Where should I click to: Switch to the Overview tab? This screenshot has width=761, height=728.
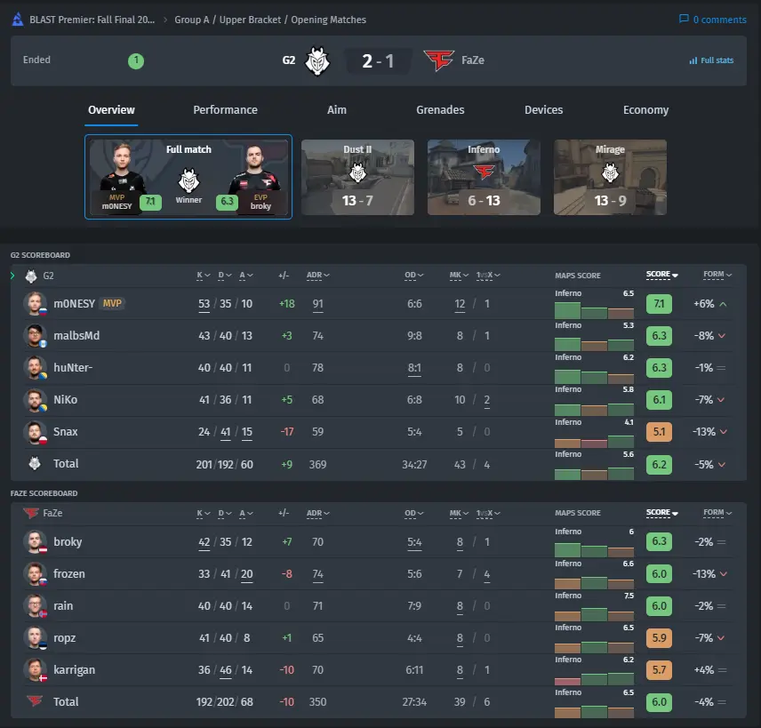(111, 110)
